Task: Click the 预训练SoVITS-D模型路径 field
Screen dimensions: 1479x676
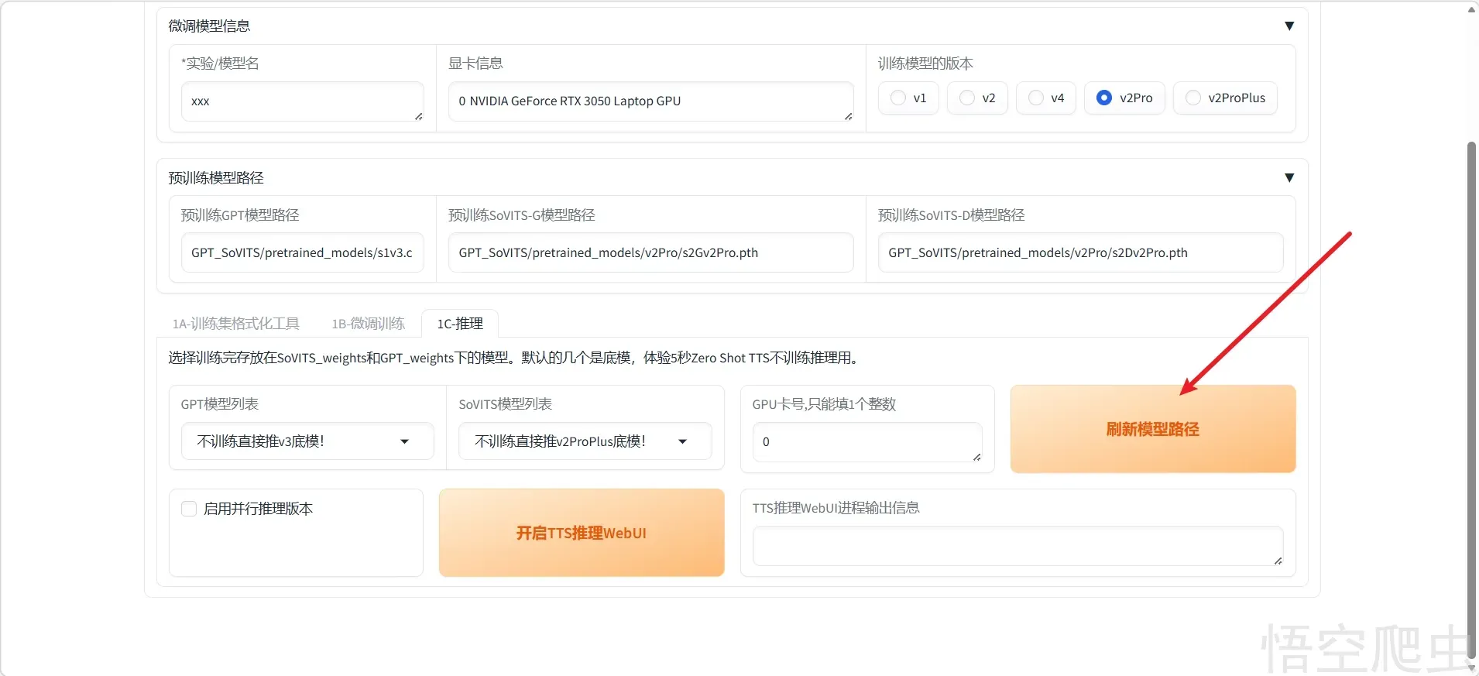Action: pyautogui.click(x=1079, y=253)
